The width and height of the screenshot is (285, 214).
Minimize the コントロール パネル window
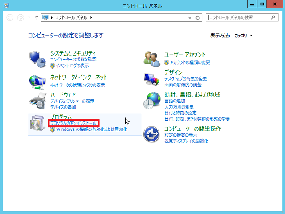click(252, 4)
